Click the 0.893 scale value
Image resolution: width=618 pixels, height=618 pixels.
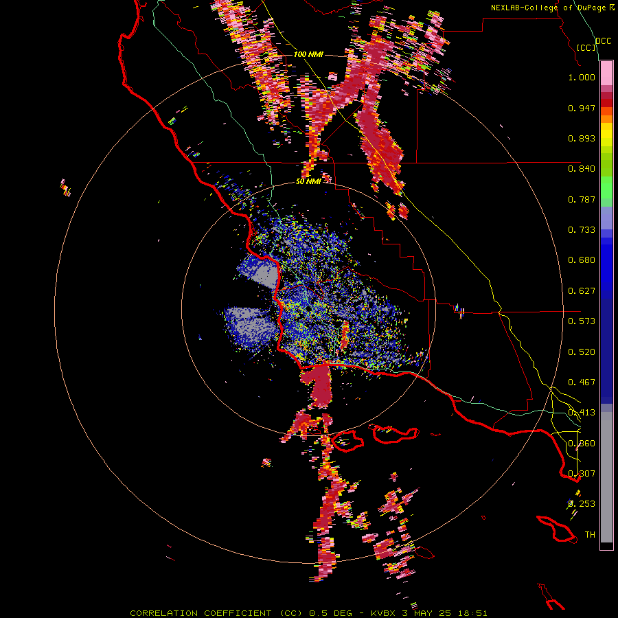(582, 138)
